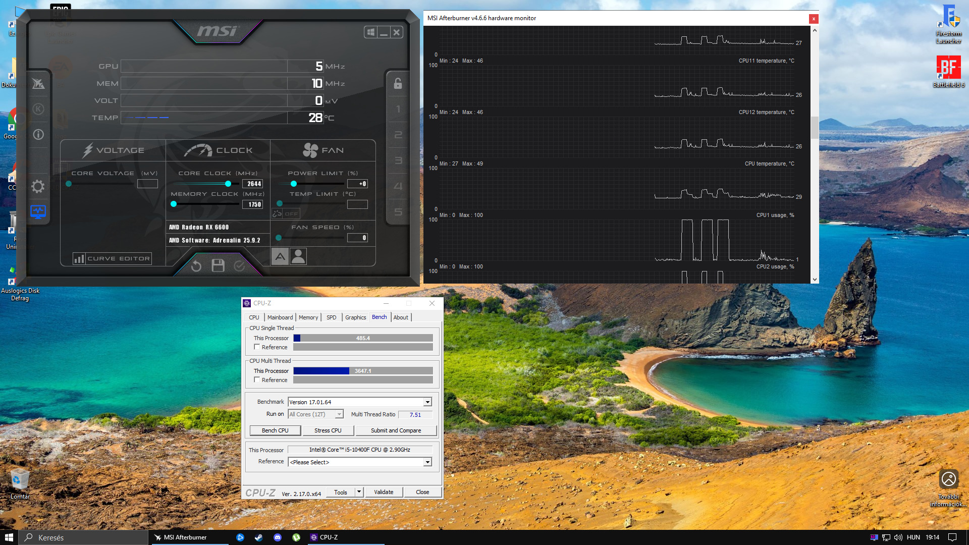Click the Kombustor K icon
This screenshot has width=969, height=545.
point(38,109)
